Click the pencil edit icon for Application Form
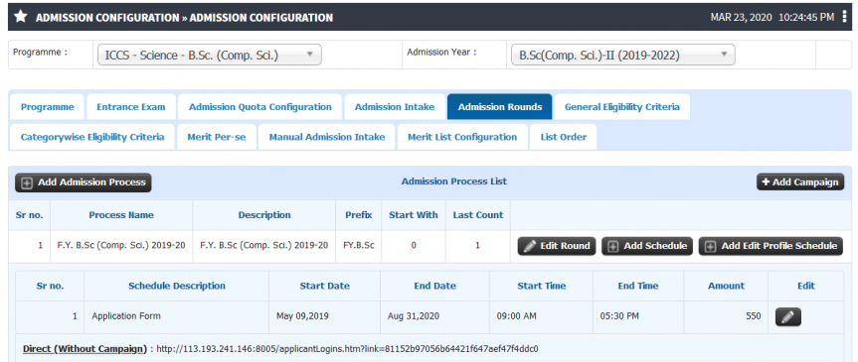The height and width of the screenshot is (362, 858). pos(788,316)
